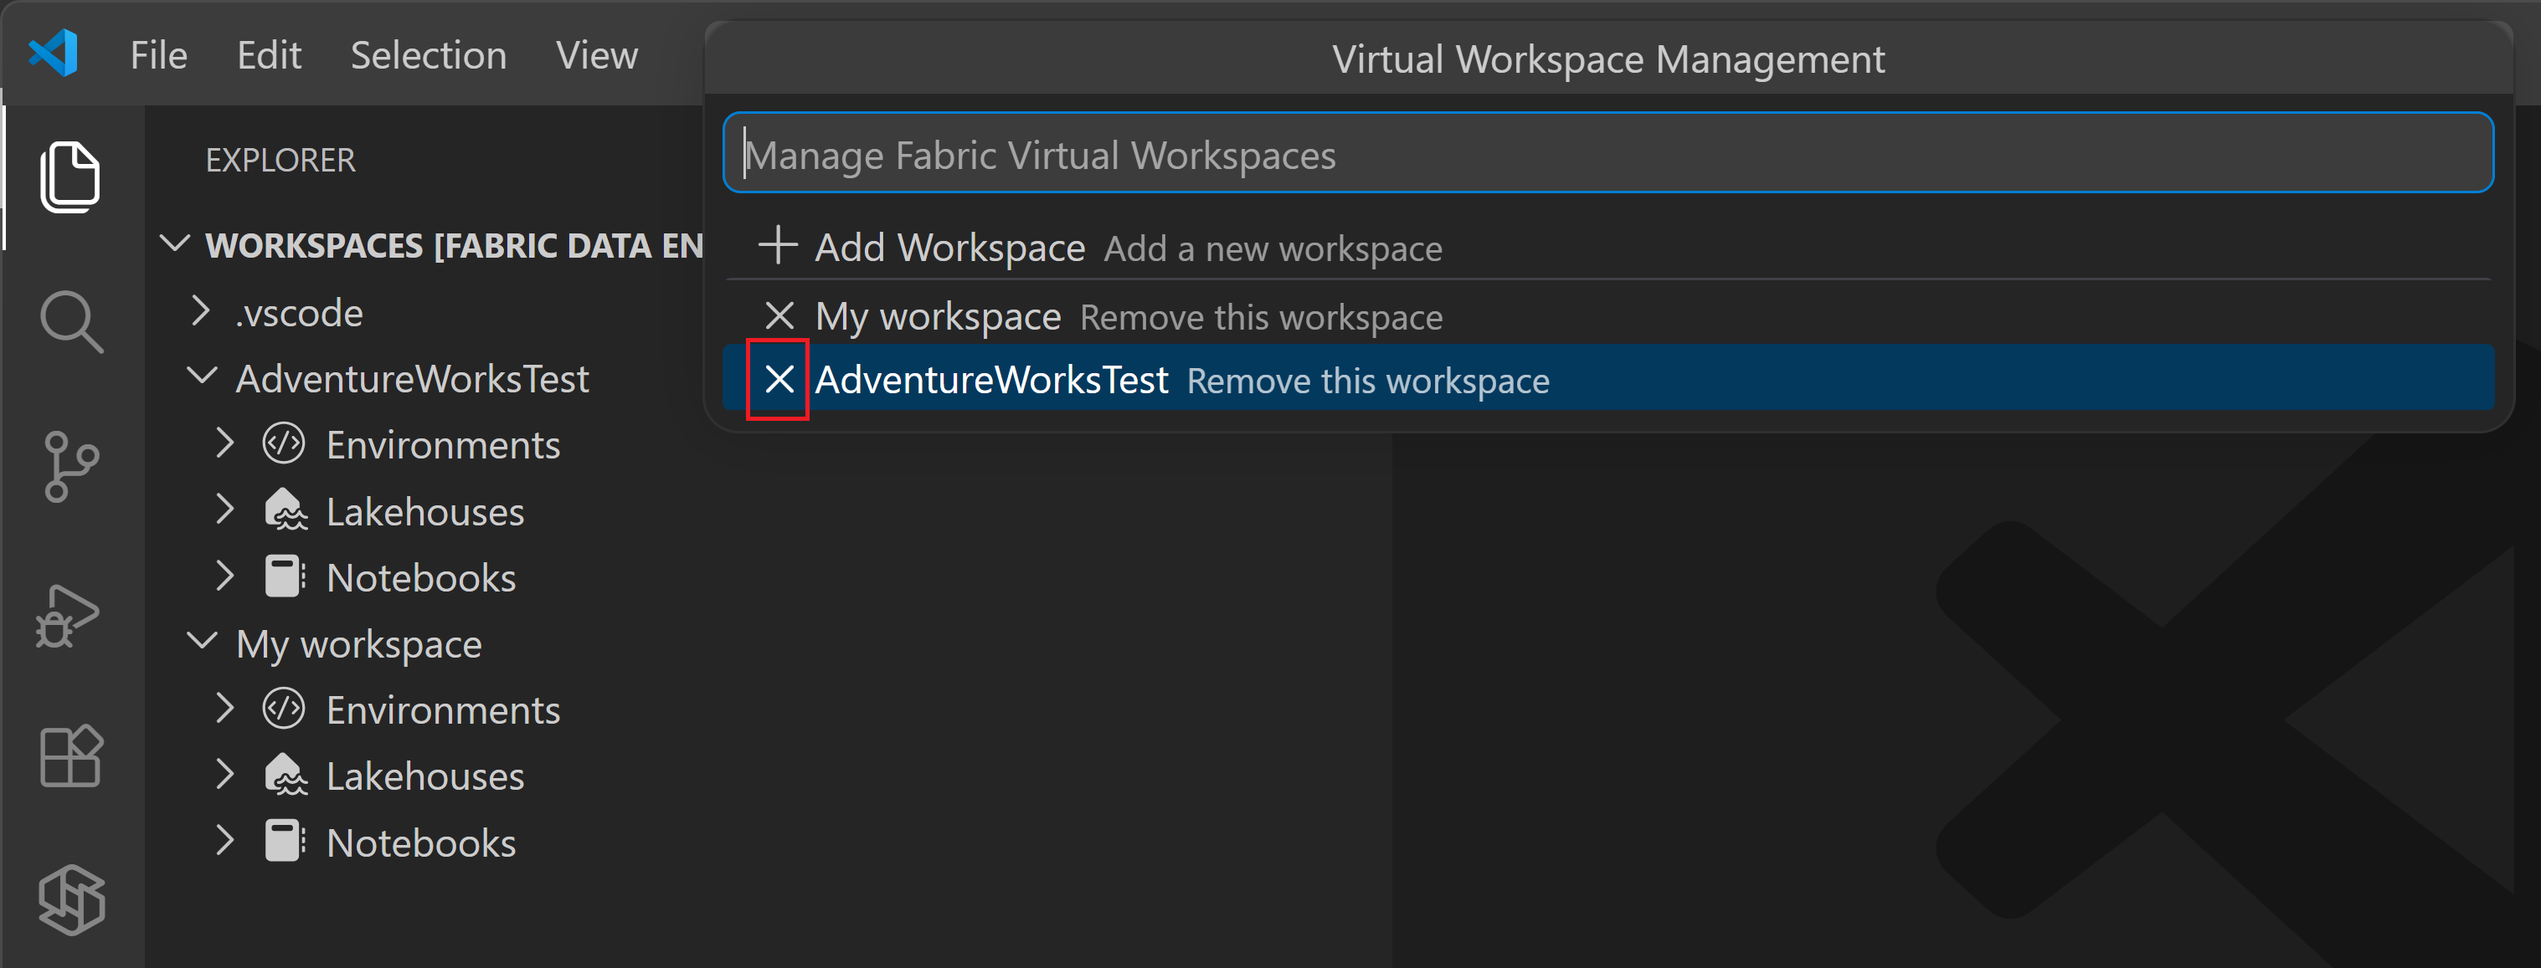
Task: Open Source Control view icon
Action: point(71,466)
